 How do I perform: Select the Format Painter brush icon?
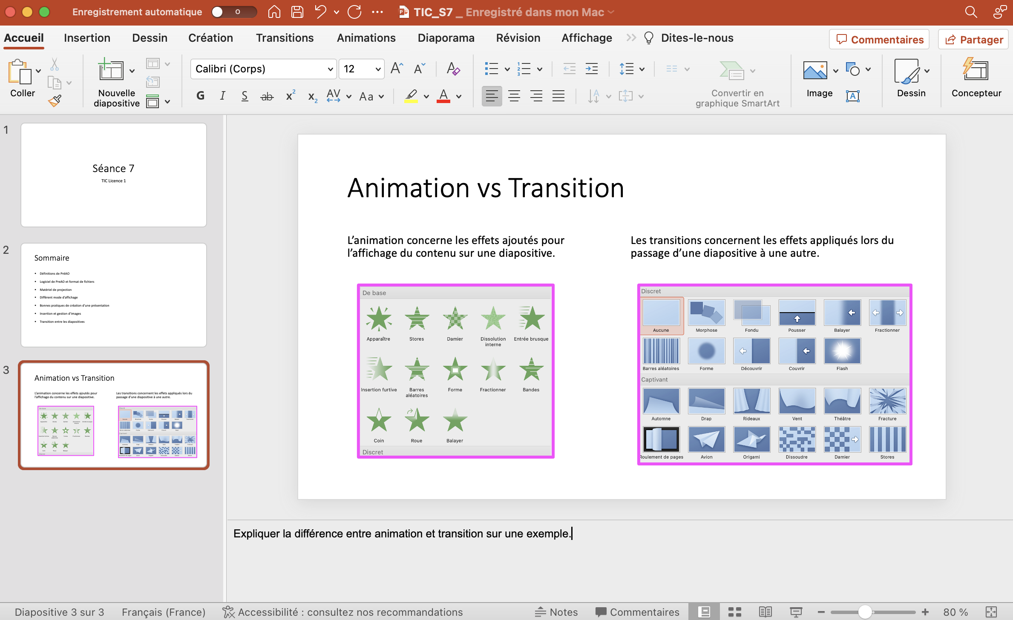55,100
